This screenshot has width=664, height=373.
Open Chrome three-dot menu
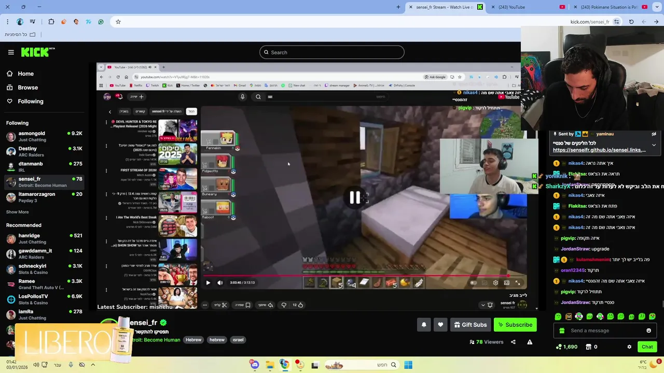click(x=7, y=22)
